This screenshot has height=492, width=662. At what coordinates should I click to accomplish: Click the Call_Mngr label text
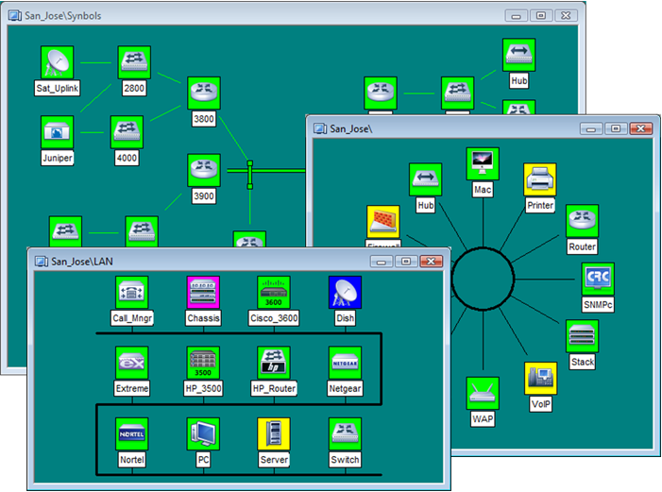[x=131, y=318]
